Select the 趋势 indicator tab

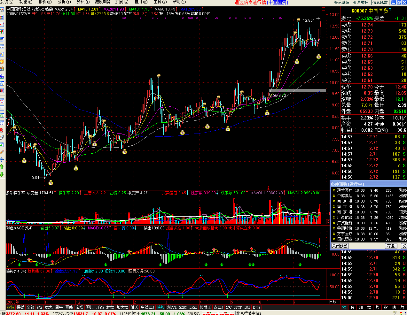pyautogui.click(x=160, y=307)
